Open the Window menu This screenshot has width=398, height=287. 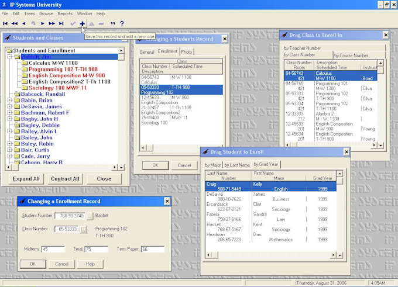click(84, 13)
